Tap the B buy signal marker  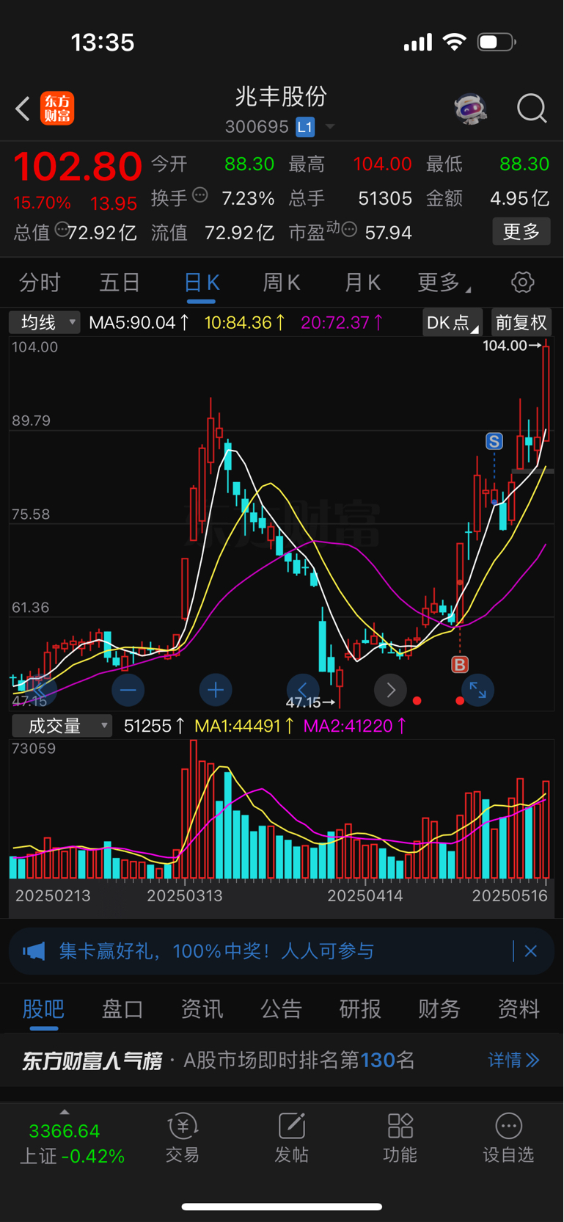460,664
